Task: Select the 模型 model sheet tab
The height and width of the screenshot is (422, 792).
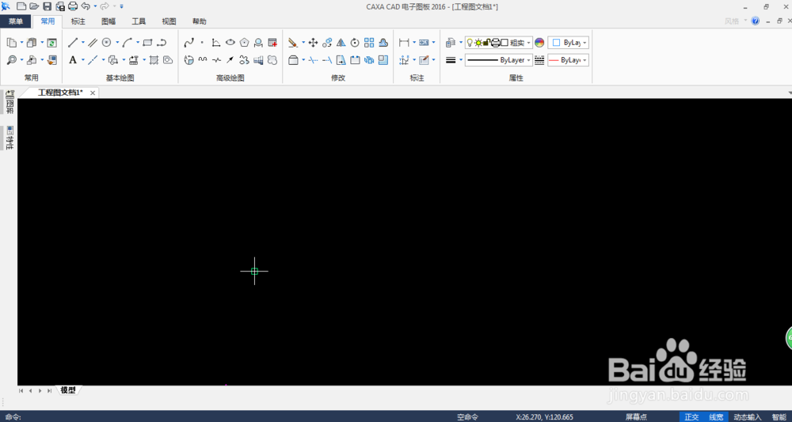Action: point(68,390)
